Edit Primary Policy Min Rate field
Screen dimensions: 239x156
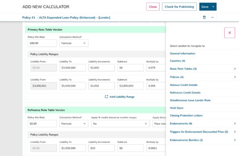pos(42,43)
